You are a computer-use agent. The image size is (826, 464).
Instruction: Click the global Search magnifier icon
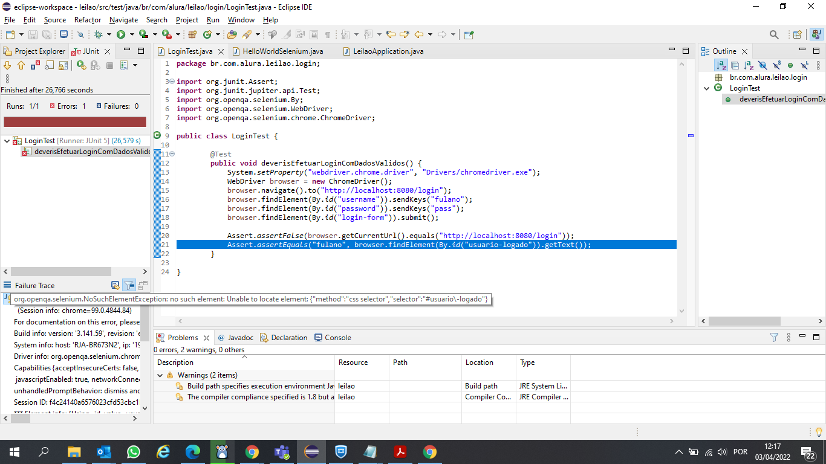tap(774, 35)
